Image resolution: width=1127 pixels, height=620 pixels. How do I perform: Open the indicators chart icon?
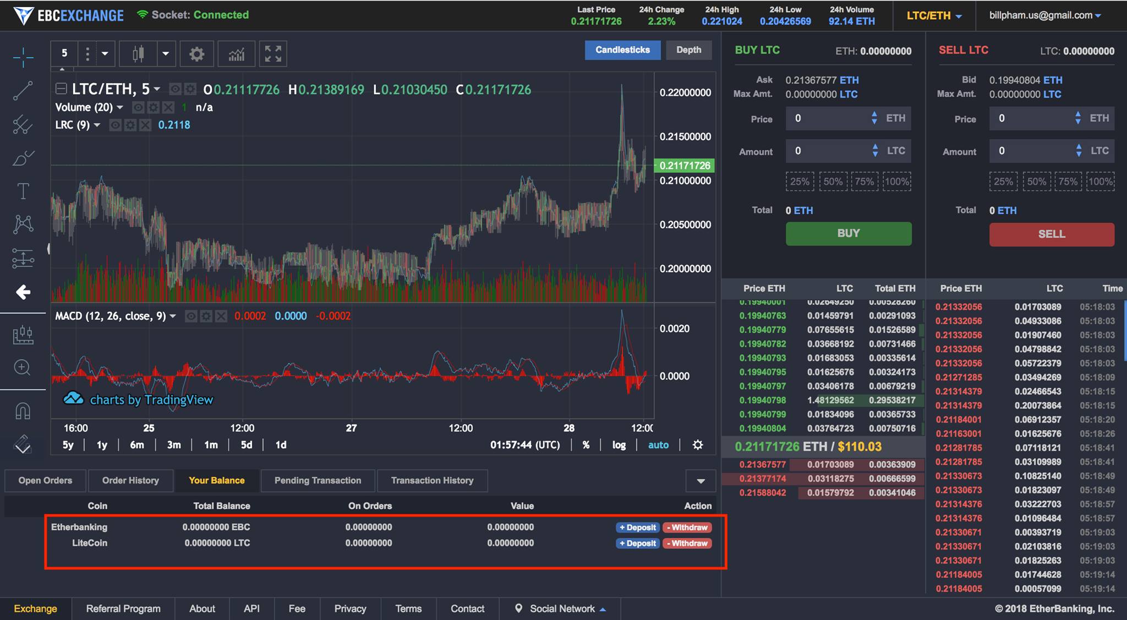pyautogui.click(x=237, y=54)
